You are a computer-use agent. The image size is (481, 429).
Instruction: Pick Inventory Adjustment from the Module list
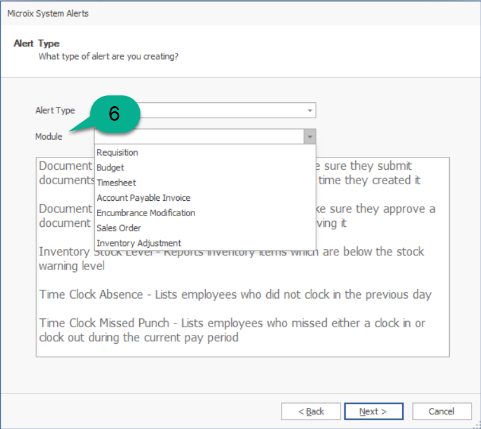pos(139,243)
